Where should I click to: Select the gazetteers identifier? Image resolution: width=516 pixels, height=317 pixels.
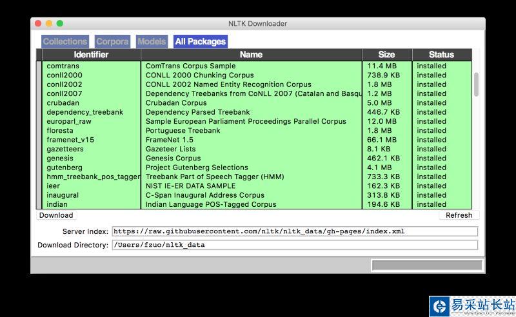65,149
